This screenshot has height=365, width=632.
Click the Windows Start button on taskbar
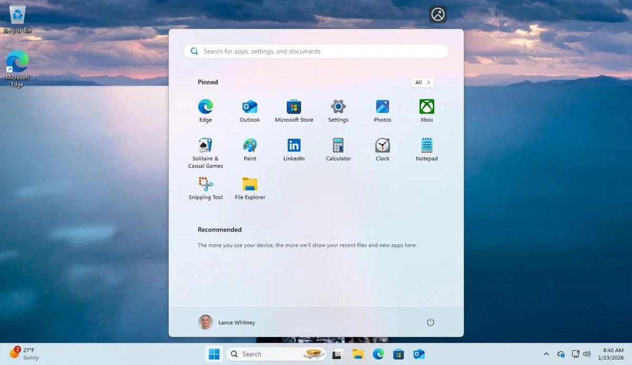(x=214, y=354)
